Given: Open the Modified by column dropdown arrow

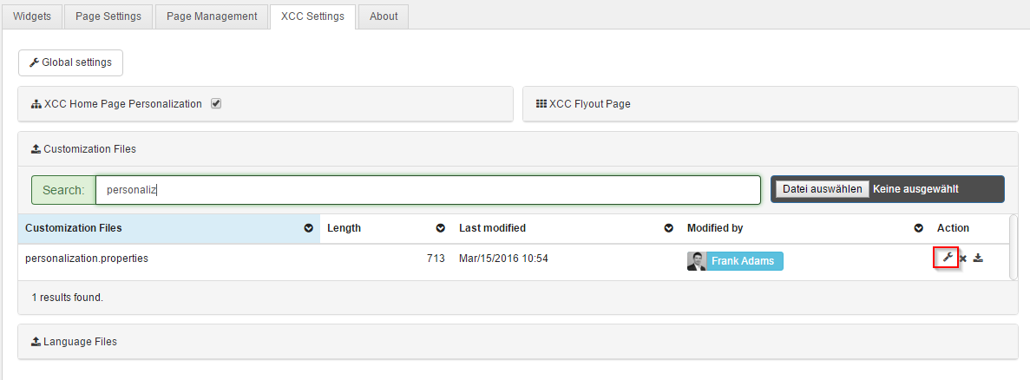Looking at the screenshot, I should 918,228.
